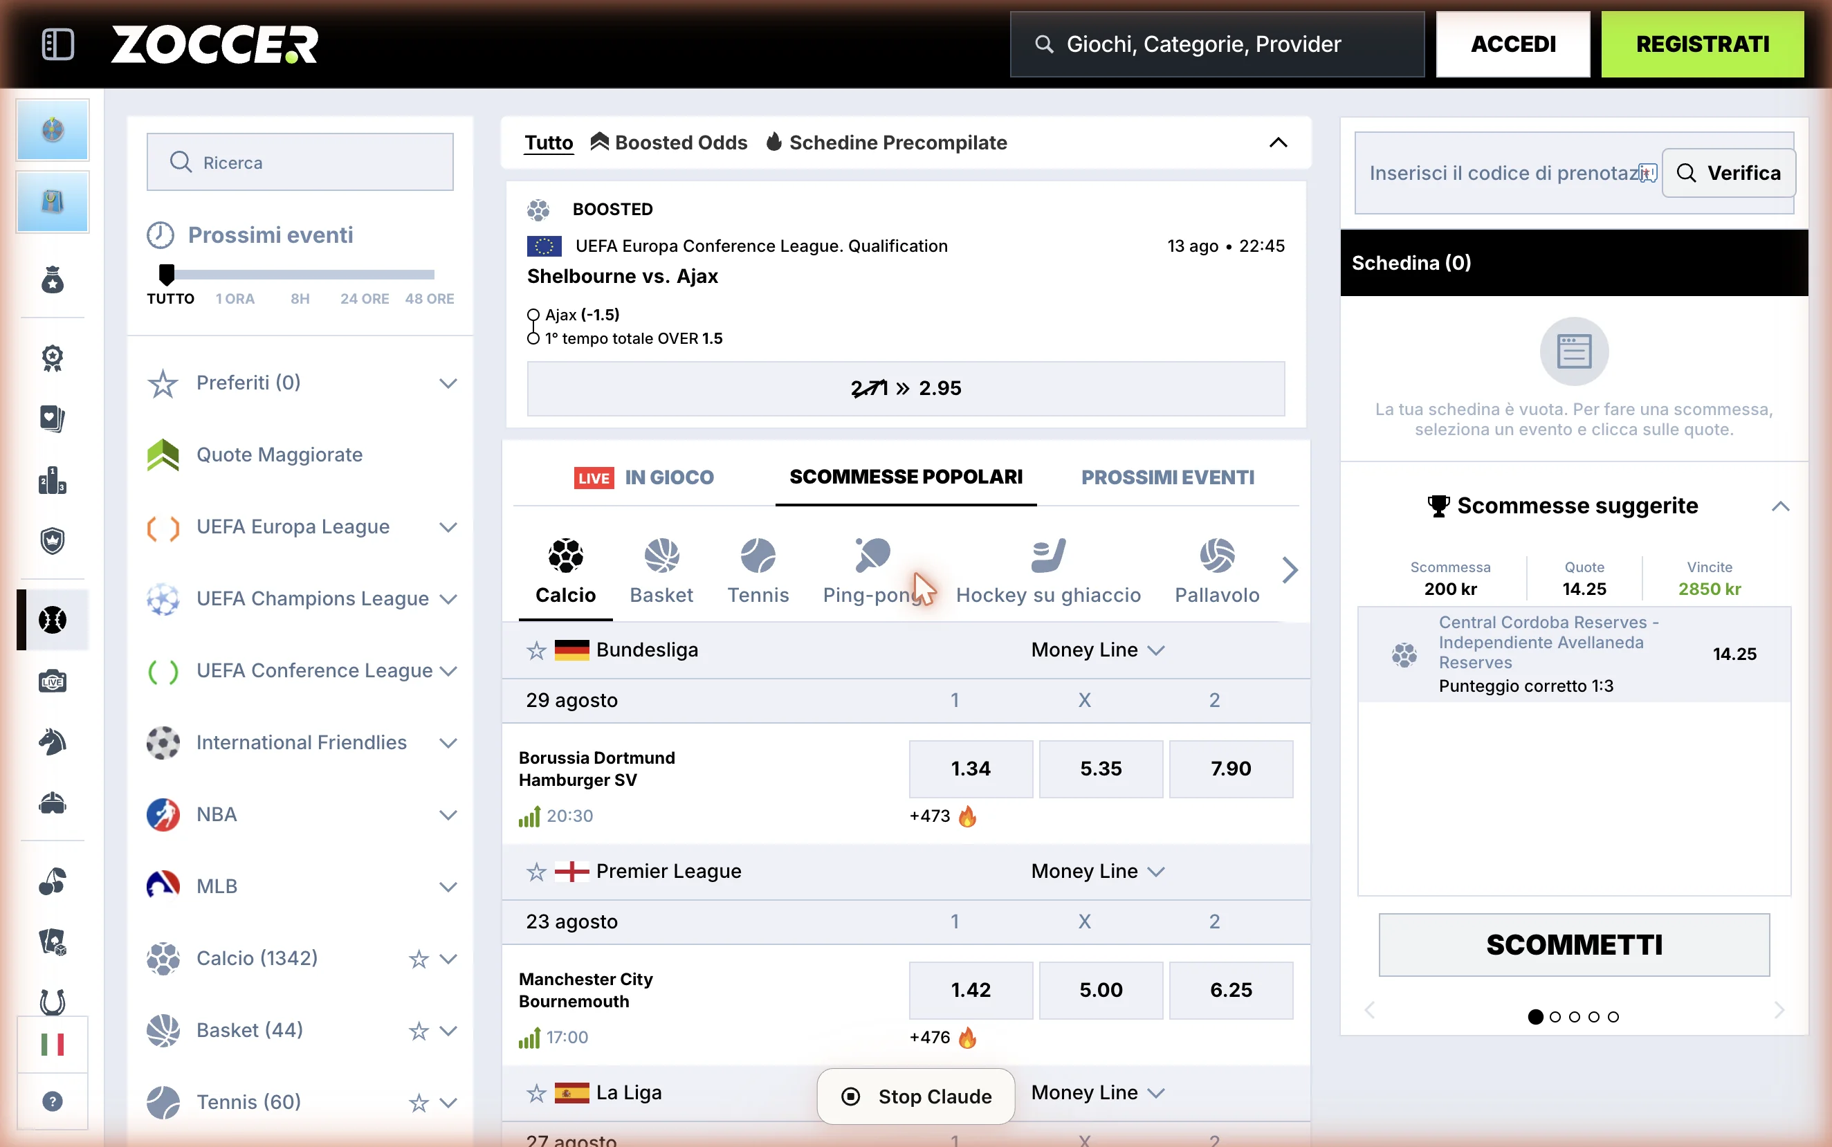
Task: Switch to Schedine Precompilate tab
Action: pos(886,143)
